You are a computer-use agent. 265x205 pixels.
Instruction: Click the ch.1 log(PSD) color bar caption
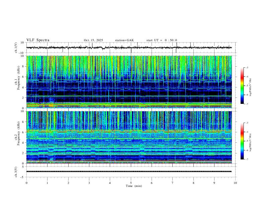(x=250, y=87)
